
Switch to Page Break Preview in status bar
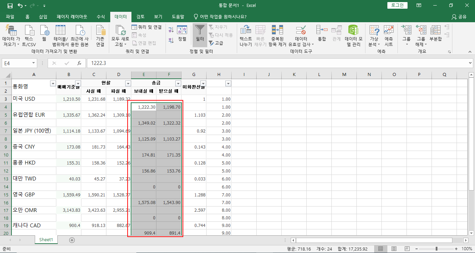407,249
